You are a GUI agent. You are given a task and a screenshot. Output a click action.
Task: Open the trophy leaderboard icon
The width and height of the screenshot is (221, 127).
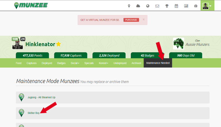(167, 6)
